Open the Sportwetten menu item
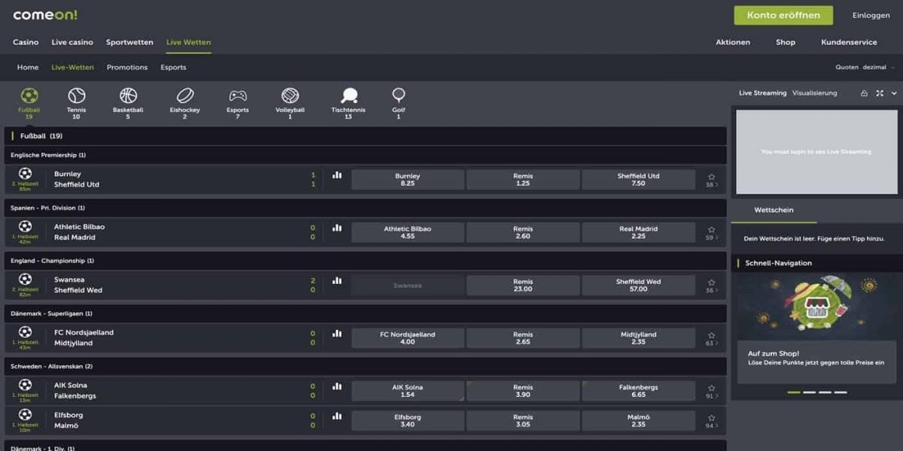Viewport: 903px width, 451px height. [129, 42]
